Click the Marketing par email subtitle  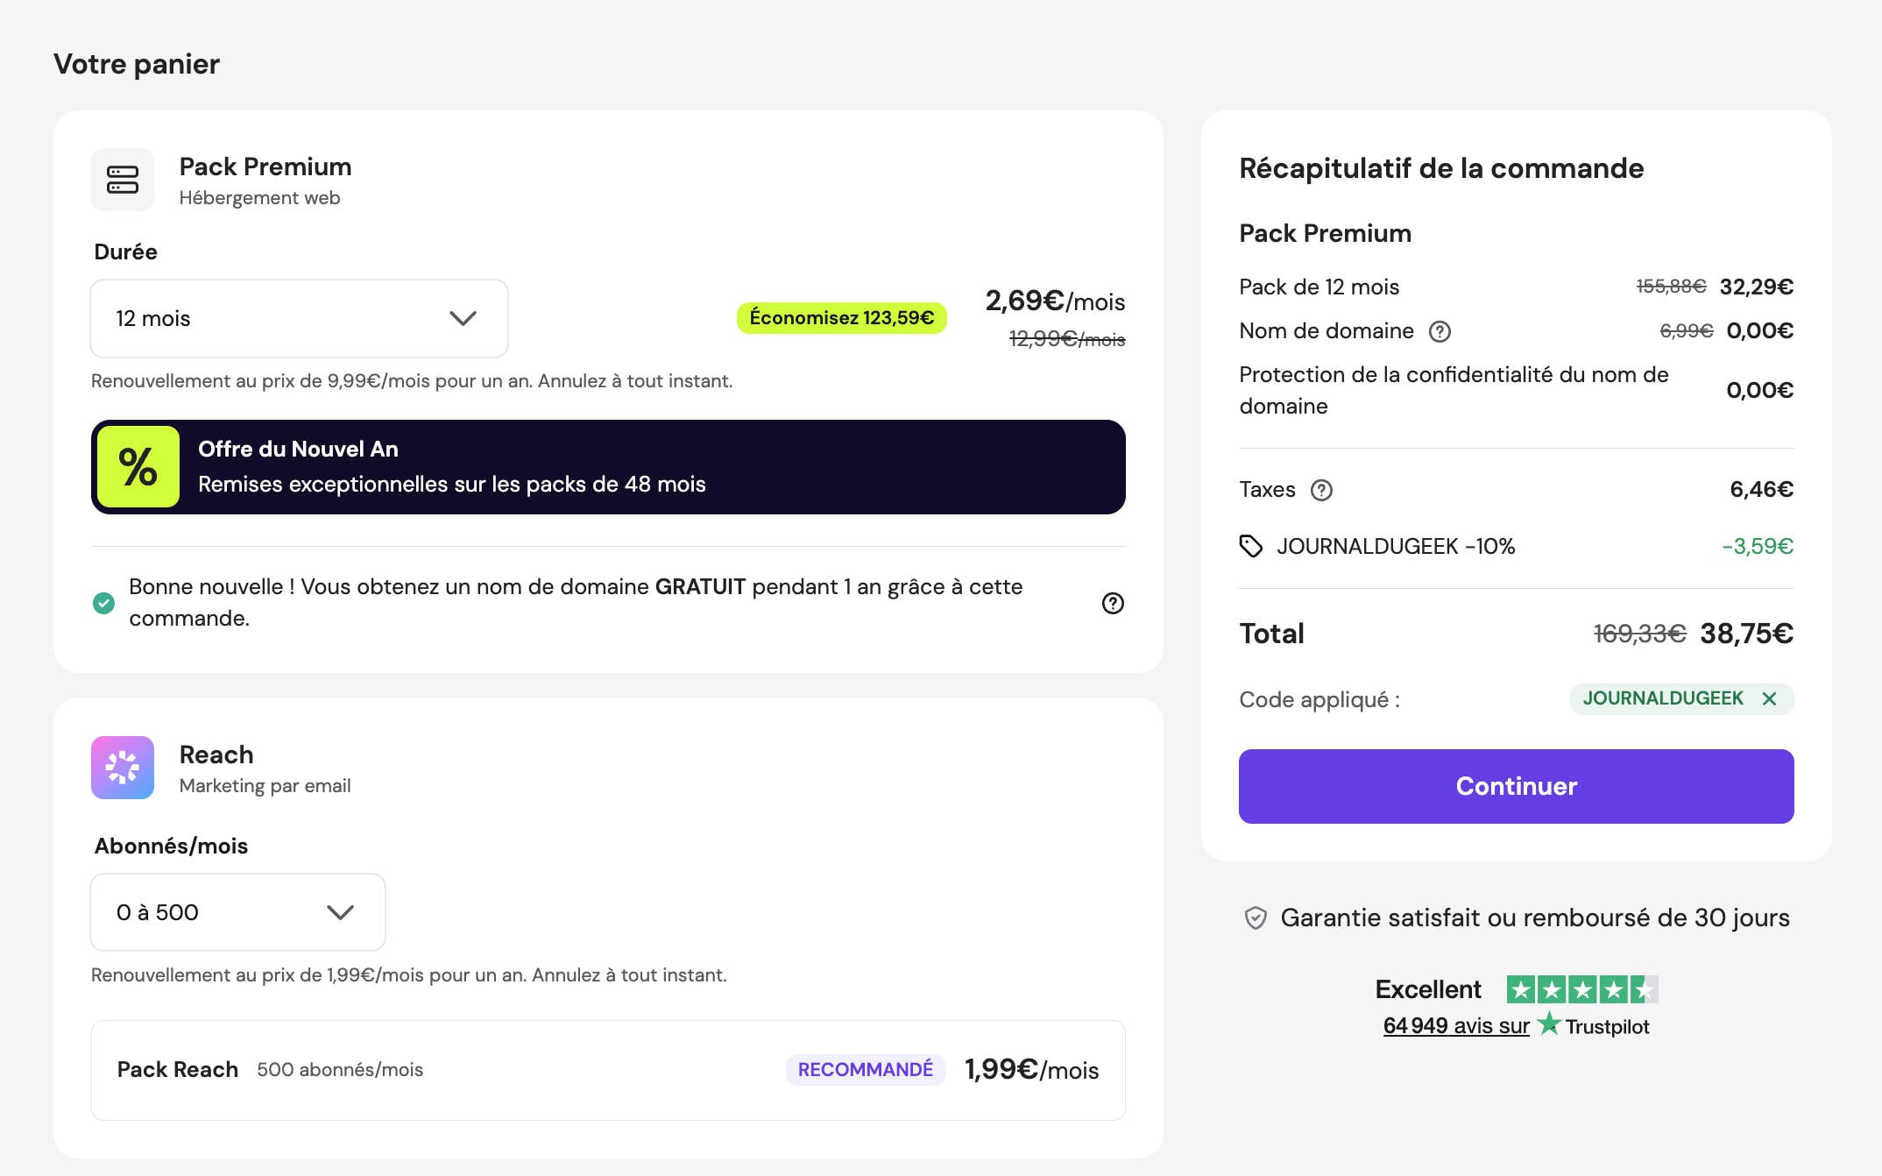(265, 786)
